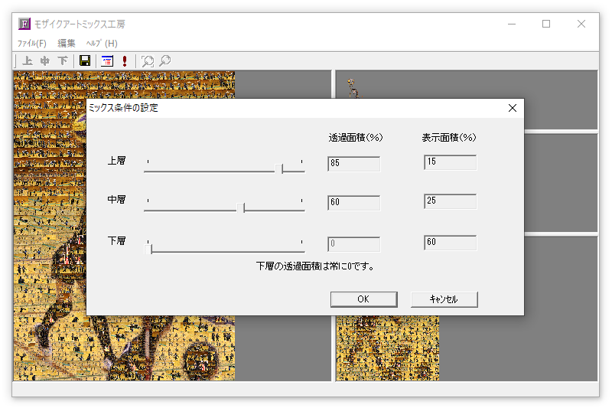
Task: Click 中層 表示面積 field showing 25
Action: pos(451,201)
